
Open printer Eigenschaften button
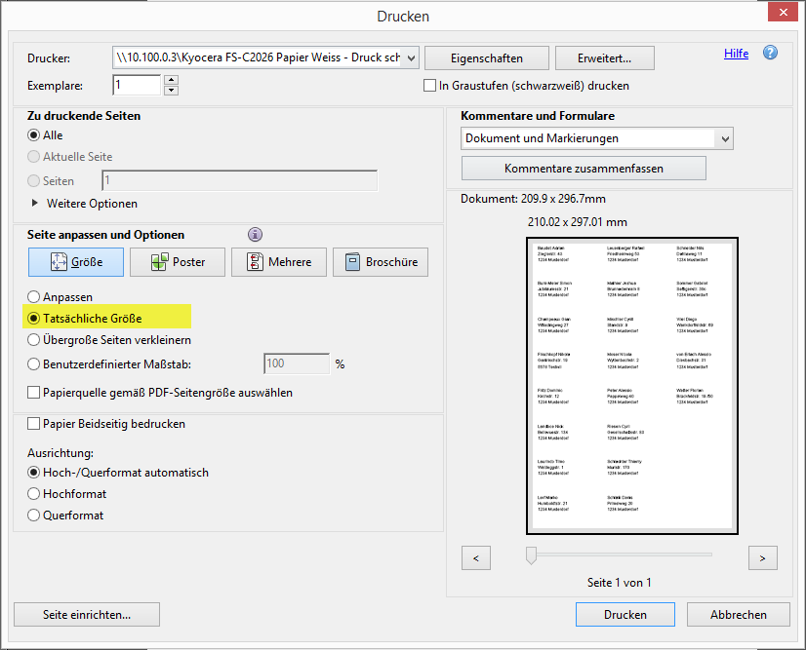[x=487, y=58]
